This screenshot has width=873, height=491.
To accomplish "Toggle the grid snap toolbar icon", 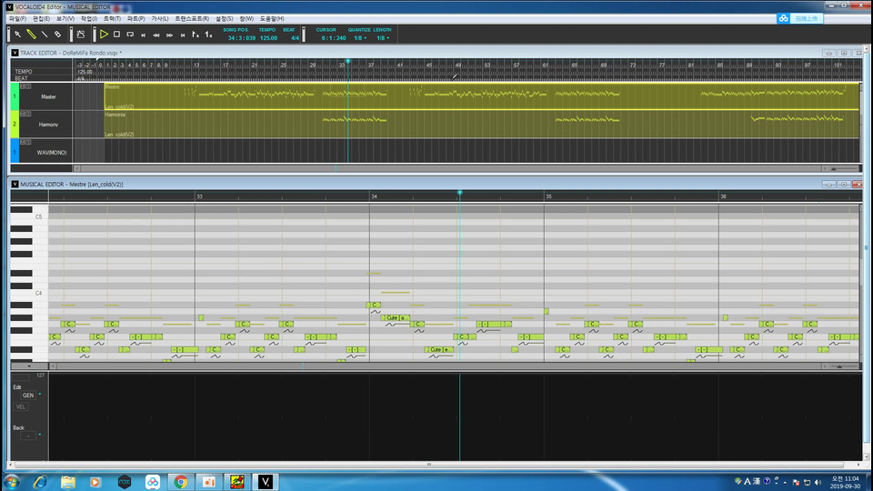I will tap(81, 35).
